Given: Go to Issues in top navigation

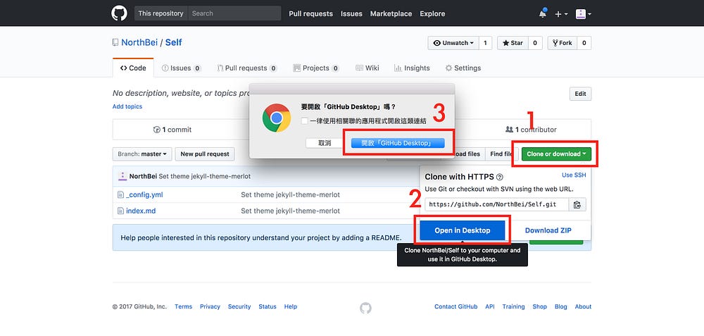Looking at the screenshot, I should click(x=351, y=14).
